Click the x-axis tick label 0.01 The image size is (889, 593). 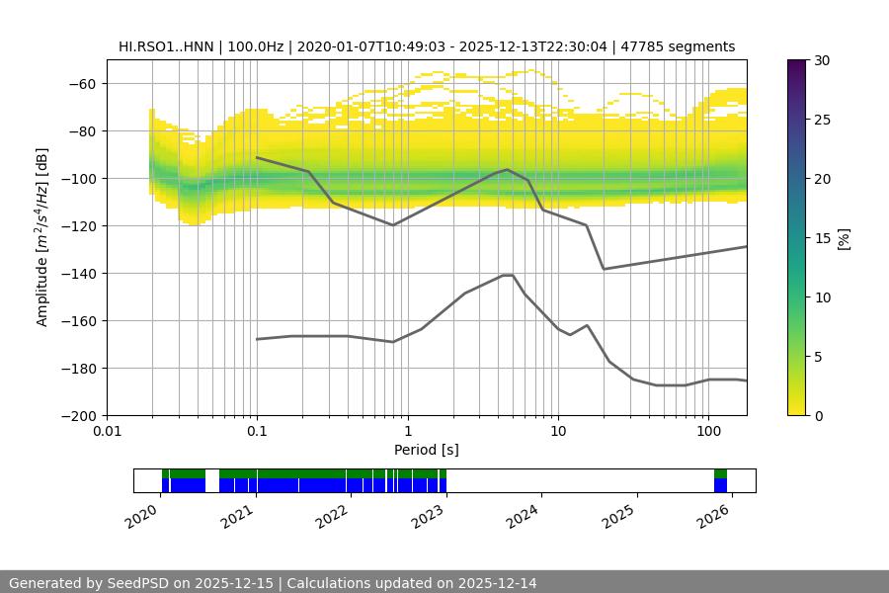click(107, 430)
